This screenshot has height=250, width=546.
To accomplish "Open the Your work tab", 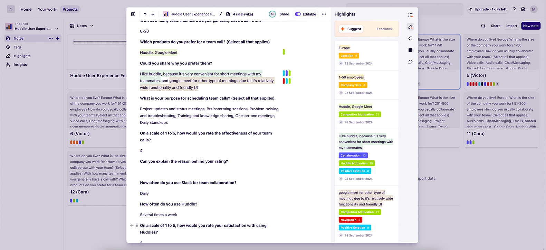I will (47, 9).
